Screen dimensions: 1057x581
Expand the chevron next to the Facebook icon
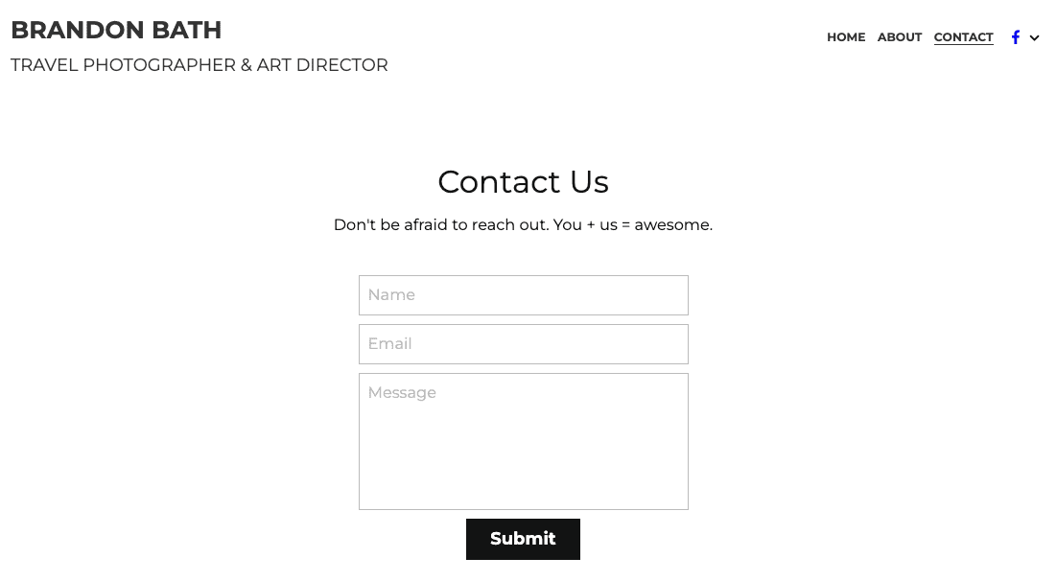coord(1035,38)
